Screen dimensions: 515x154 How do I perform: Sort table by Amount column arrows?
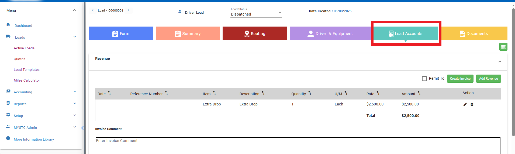pyautogui.click(x=419, y=93)
